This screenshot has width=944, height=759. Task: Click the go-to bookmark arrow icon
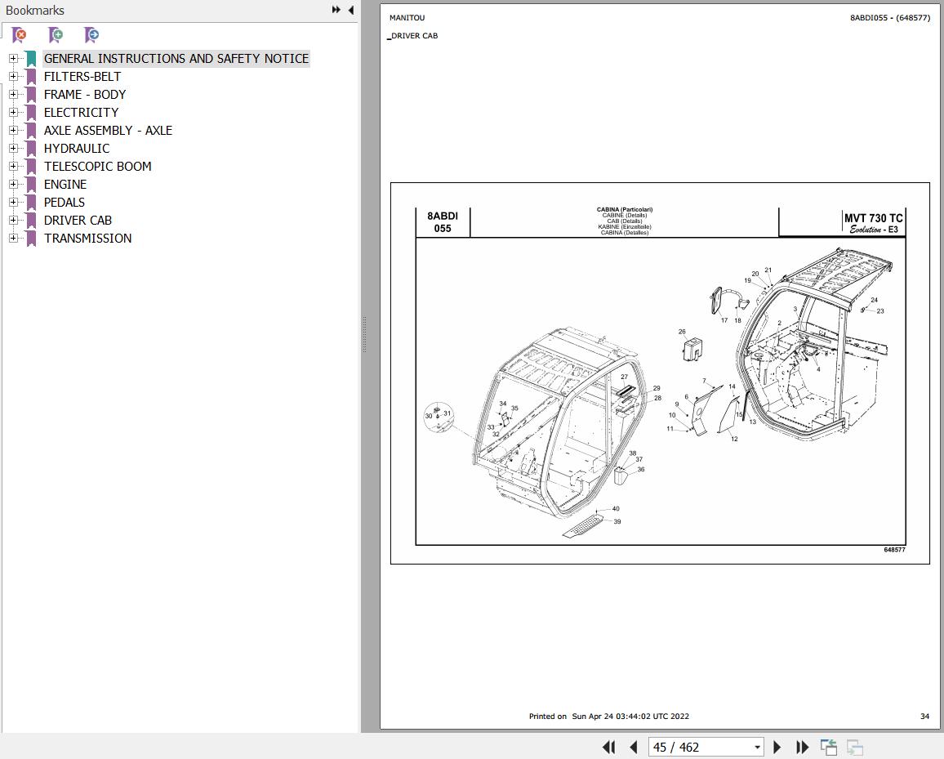click(x=91, y=35)
